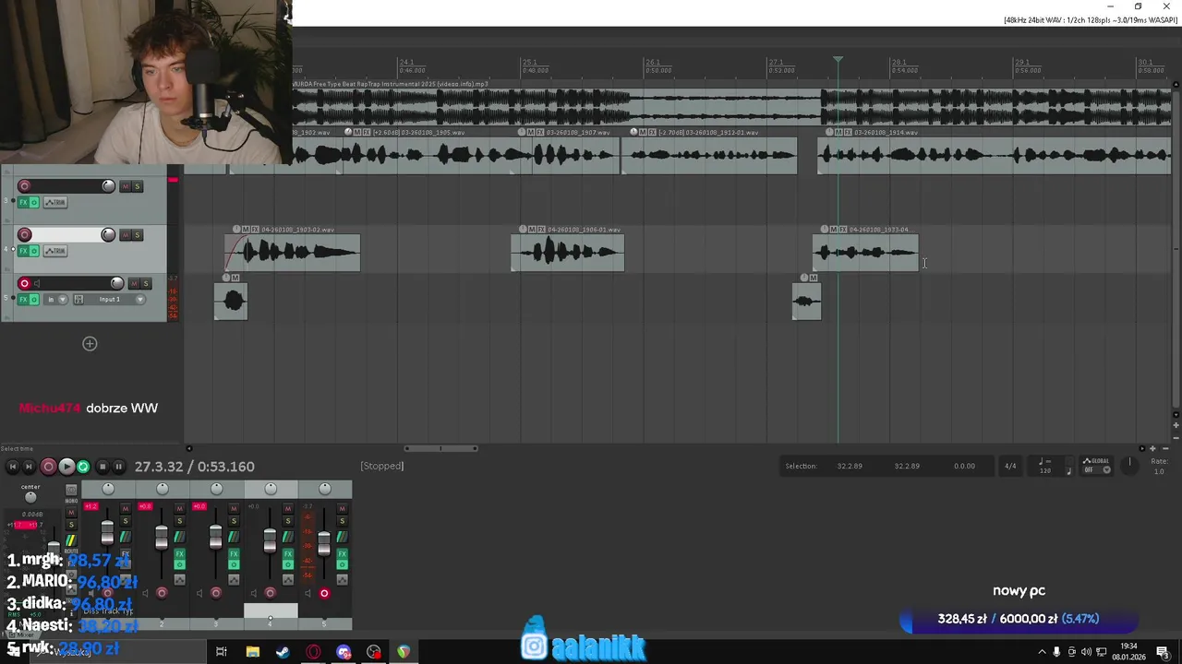
Task: Click the 4/4 time signature field
Action: [x=1010, y=466]
